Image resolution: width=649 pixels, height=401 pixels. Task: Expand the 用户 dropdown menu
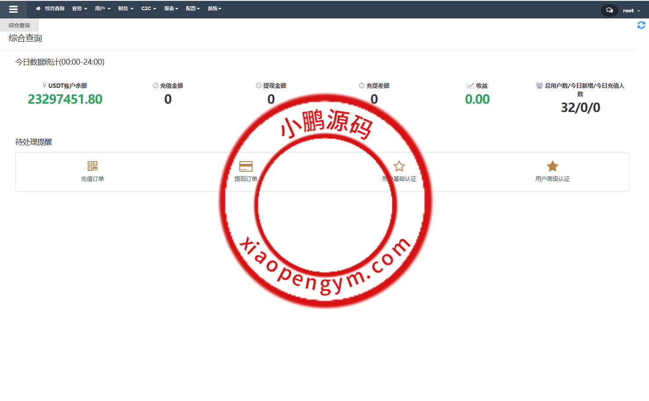coord(102,8)
